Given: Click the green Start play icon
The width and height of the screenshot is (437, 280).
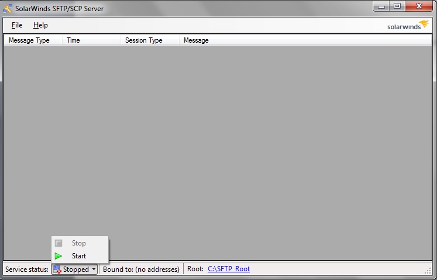Looking at the screenshot, I should 59,256.
